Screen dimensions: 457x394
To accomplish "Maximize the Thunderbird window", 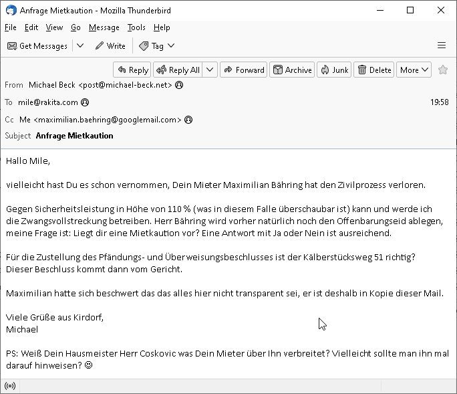I will (x=410, y=10).
